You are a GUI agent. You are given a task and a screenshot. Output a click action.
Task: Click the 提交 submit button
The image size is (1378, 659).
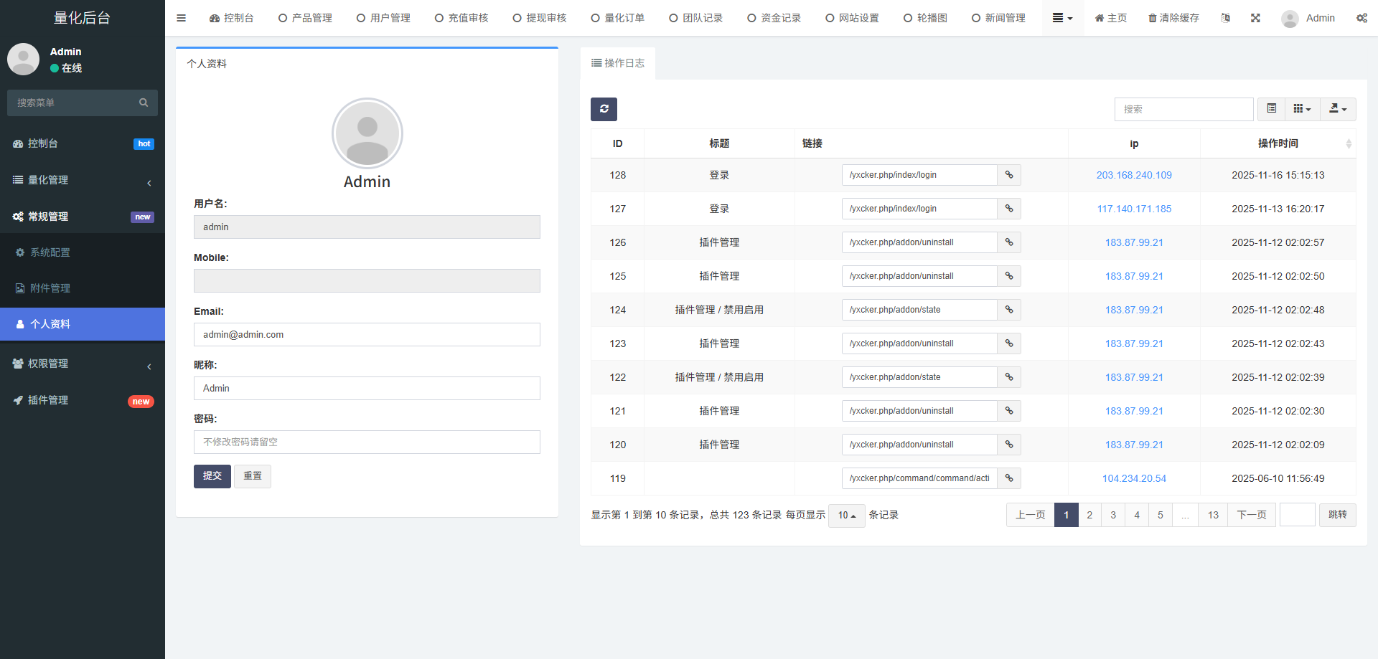[212, 476]
